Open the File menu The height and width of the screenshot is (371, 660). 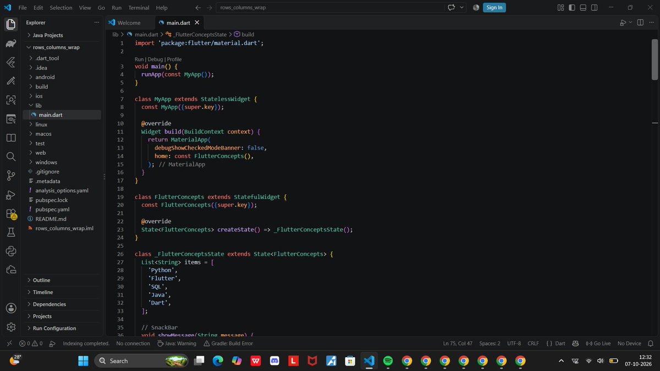point(23,8)
